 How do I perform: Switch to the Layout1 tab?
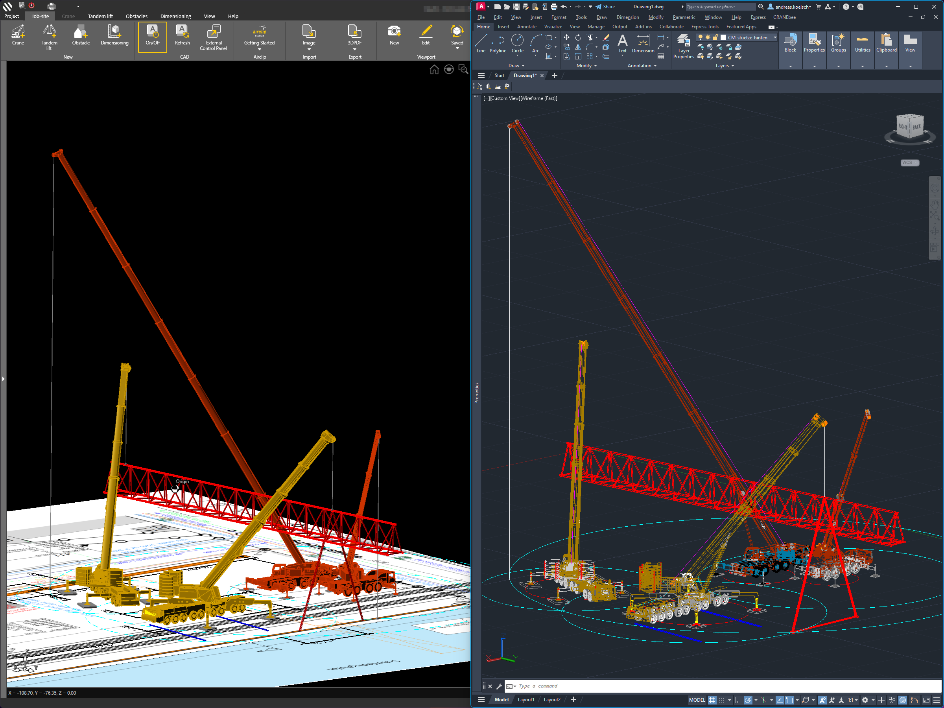(526, 699)
